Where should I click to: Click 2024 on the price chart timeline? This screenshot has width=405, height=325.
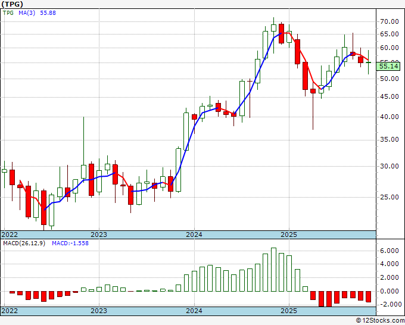tap(194, 235)
